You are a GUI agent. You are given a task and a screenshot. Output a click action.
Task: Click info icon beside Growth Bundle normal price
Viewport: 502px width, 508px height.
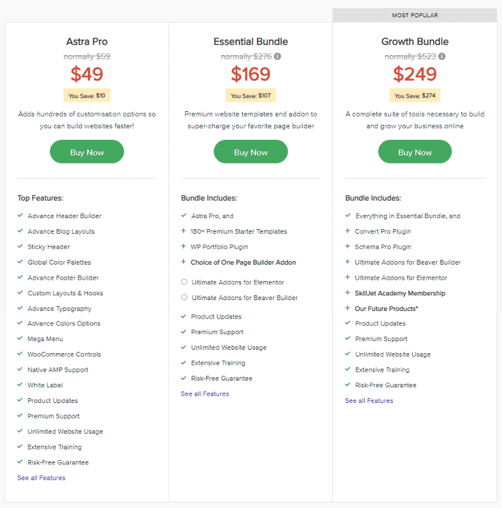pos(442,57)
